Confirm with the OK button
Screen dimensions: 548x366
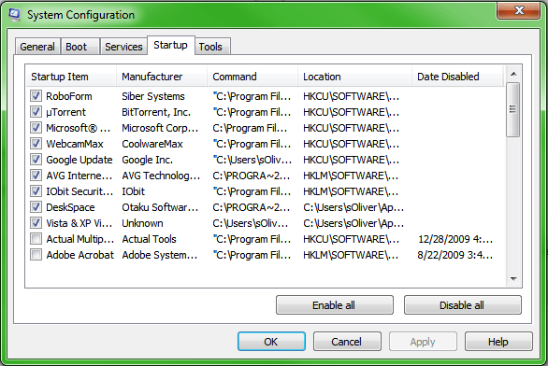(271, 342)
